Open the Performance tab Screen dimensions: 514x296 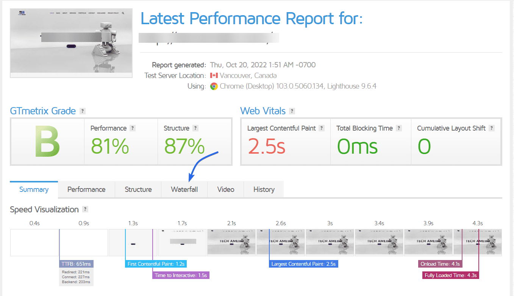pos(86,190)
